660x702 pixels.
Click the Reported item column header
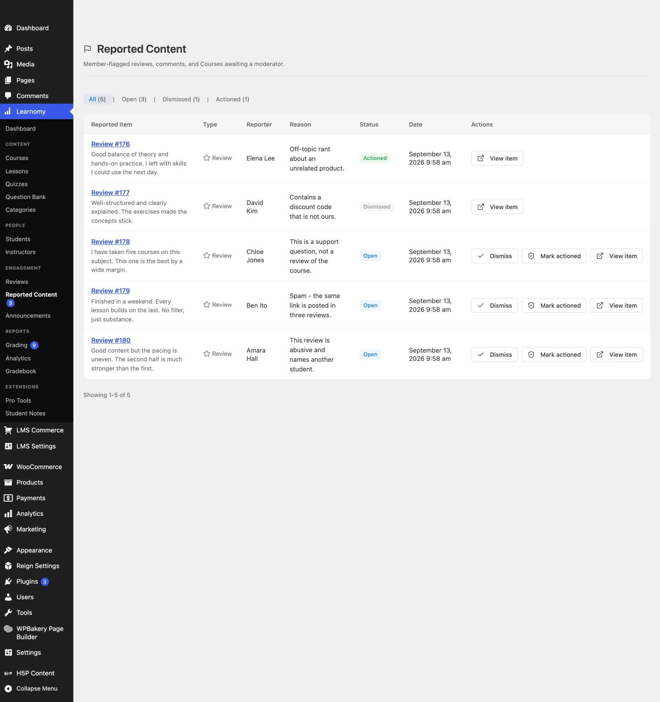pyautogui.click(x=112, y=125)
